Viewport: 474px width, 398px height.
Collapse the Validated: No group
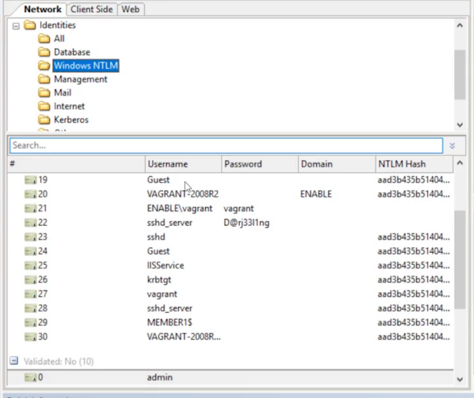point(13,361)
